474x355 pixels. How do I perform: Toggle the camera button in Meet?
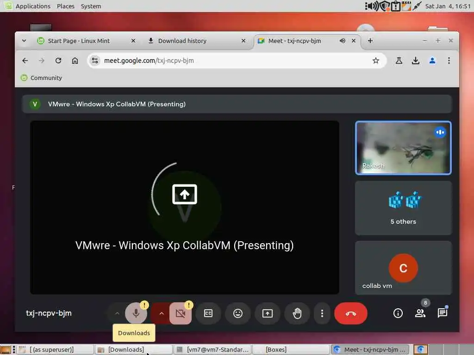point(181,313)
